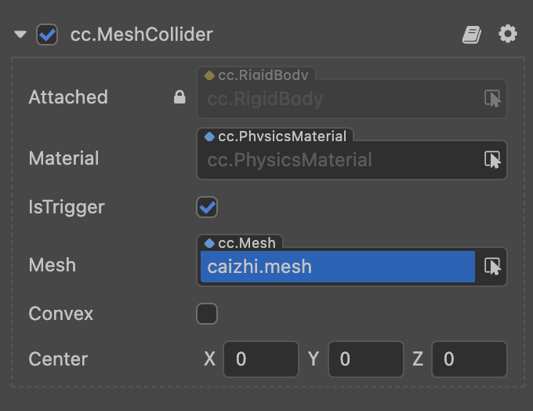533x411 pixels.
Task: Click the picker icon in Mesh field
Action: [x=492, y=267]
